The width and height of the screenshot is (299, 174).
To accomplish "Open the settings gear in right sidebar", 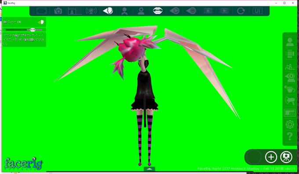I will pyautogui.click(x=290, y=124).
